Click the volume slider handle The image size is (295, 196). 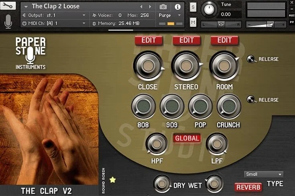270,24
